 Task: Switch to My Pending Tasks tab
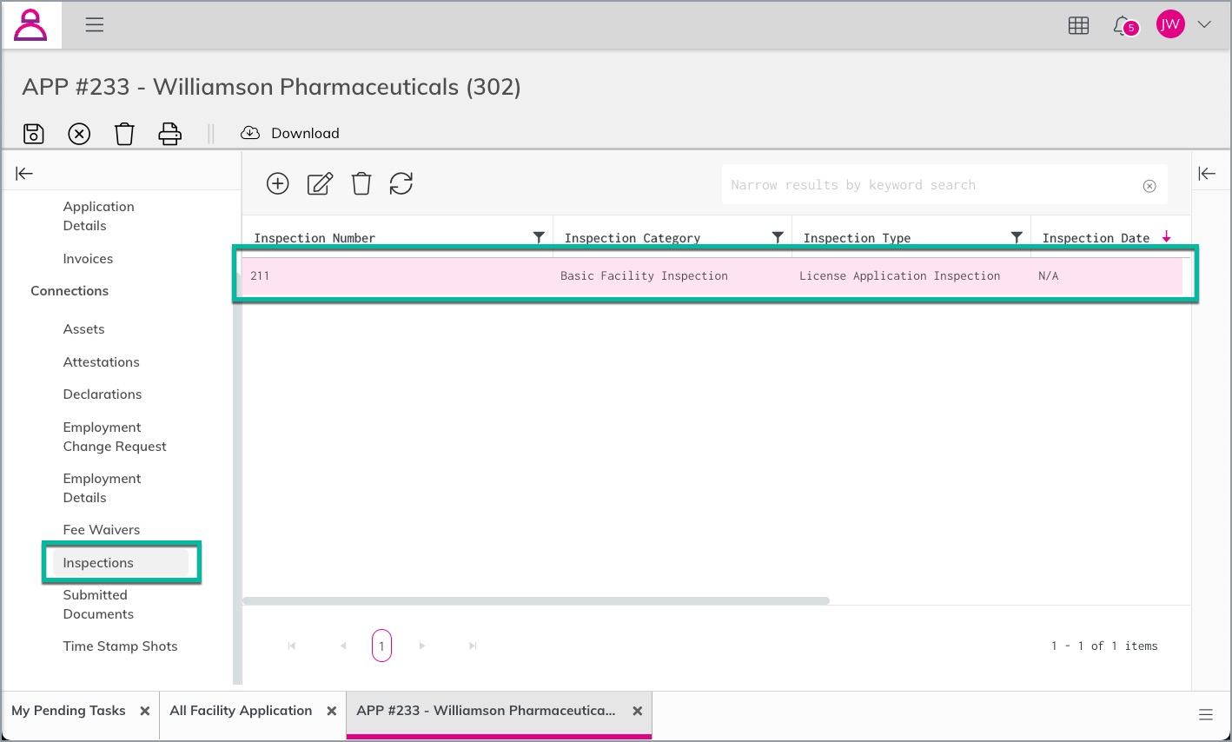(69, 711)
